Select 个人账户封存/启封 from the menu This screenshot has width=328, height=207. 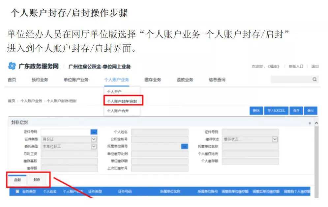coord(122,100)
